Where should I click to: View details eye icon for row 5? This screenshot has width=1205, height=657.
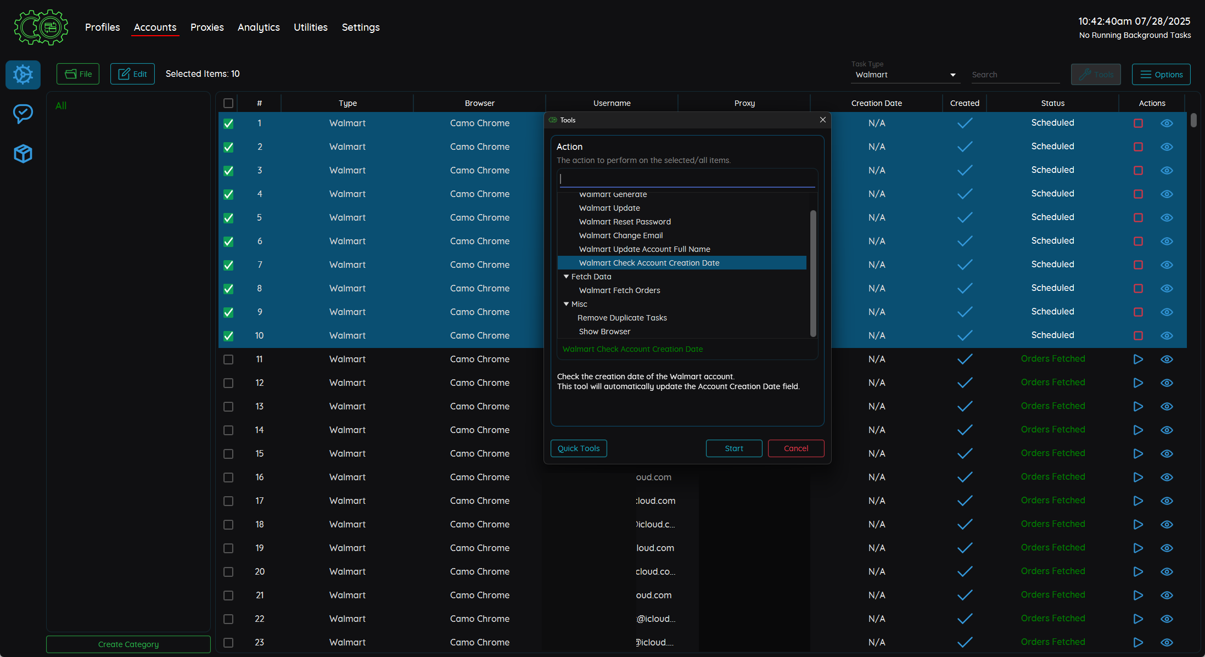pyautogui.click(x=1167, y=218)
